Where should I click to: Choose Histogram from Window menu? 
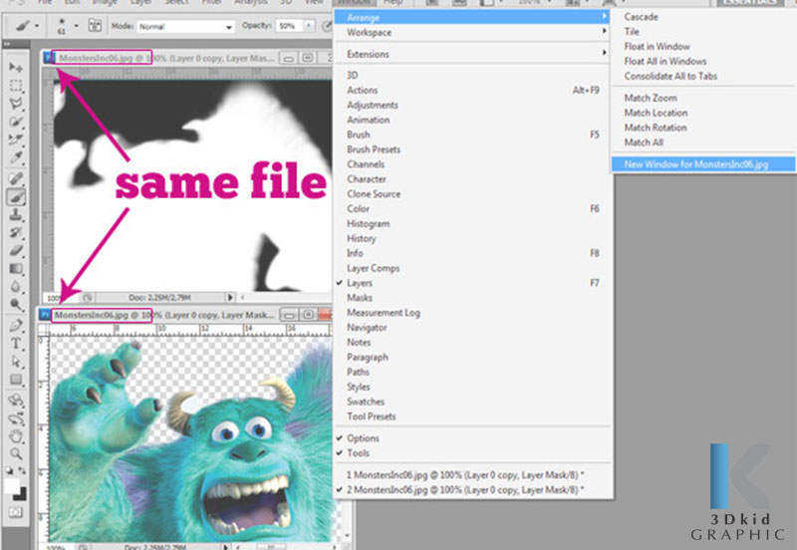click(473, 223)
